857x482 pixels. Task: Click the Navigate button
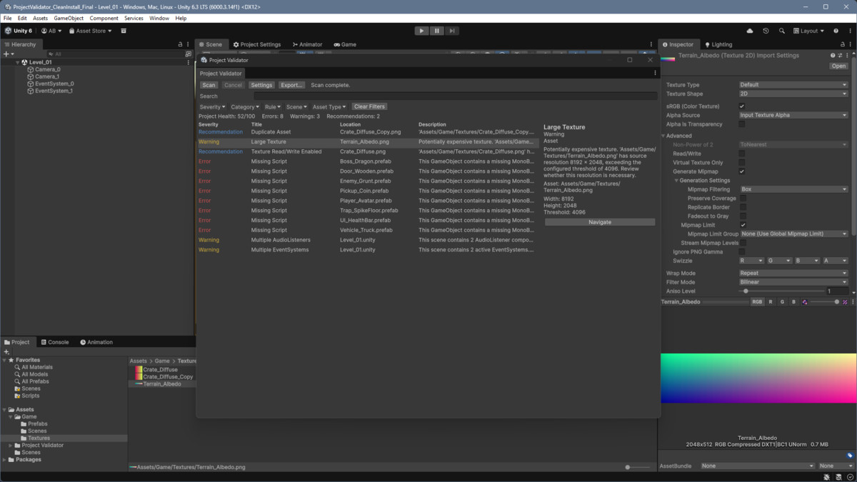click(600, 222)
